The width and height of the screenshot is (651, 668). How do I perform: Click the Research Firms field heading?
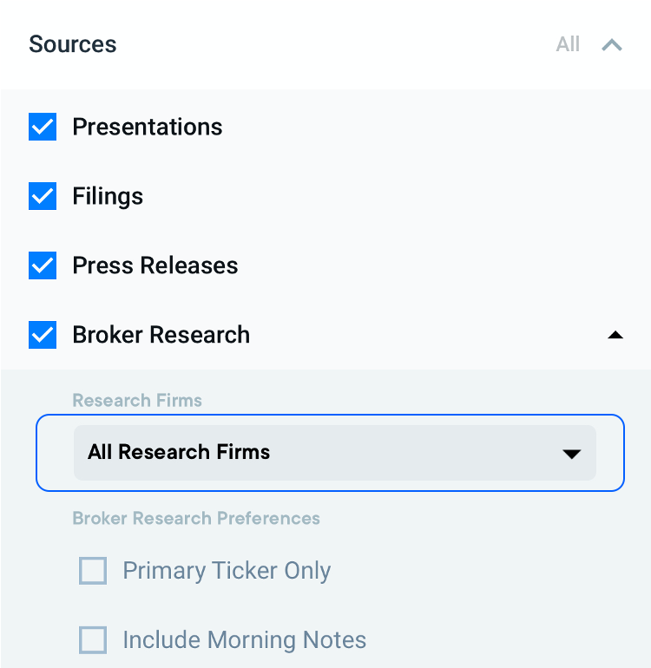point(137,401)
